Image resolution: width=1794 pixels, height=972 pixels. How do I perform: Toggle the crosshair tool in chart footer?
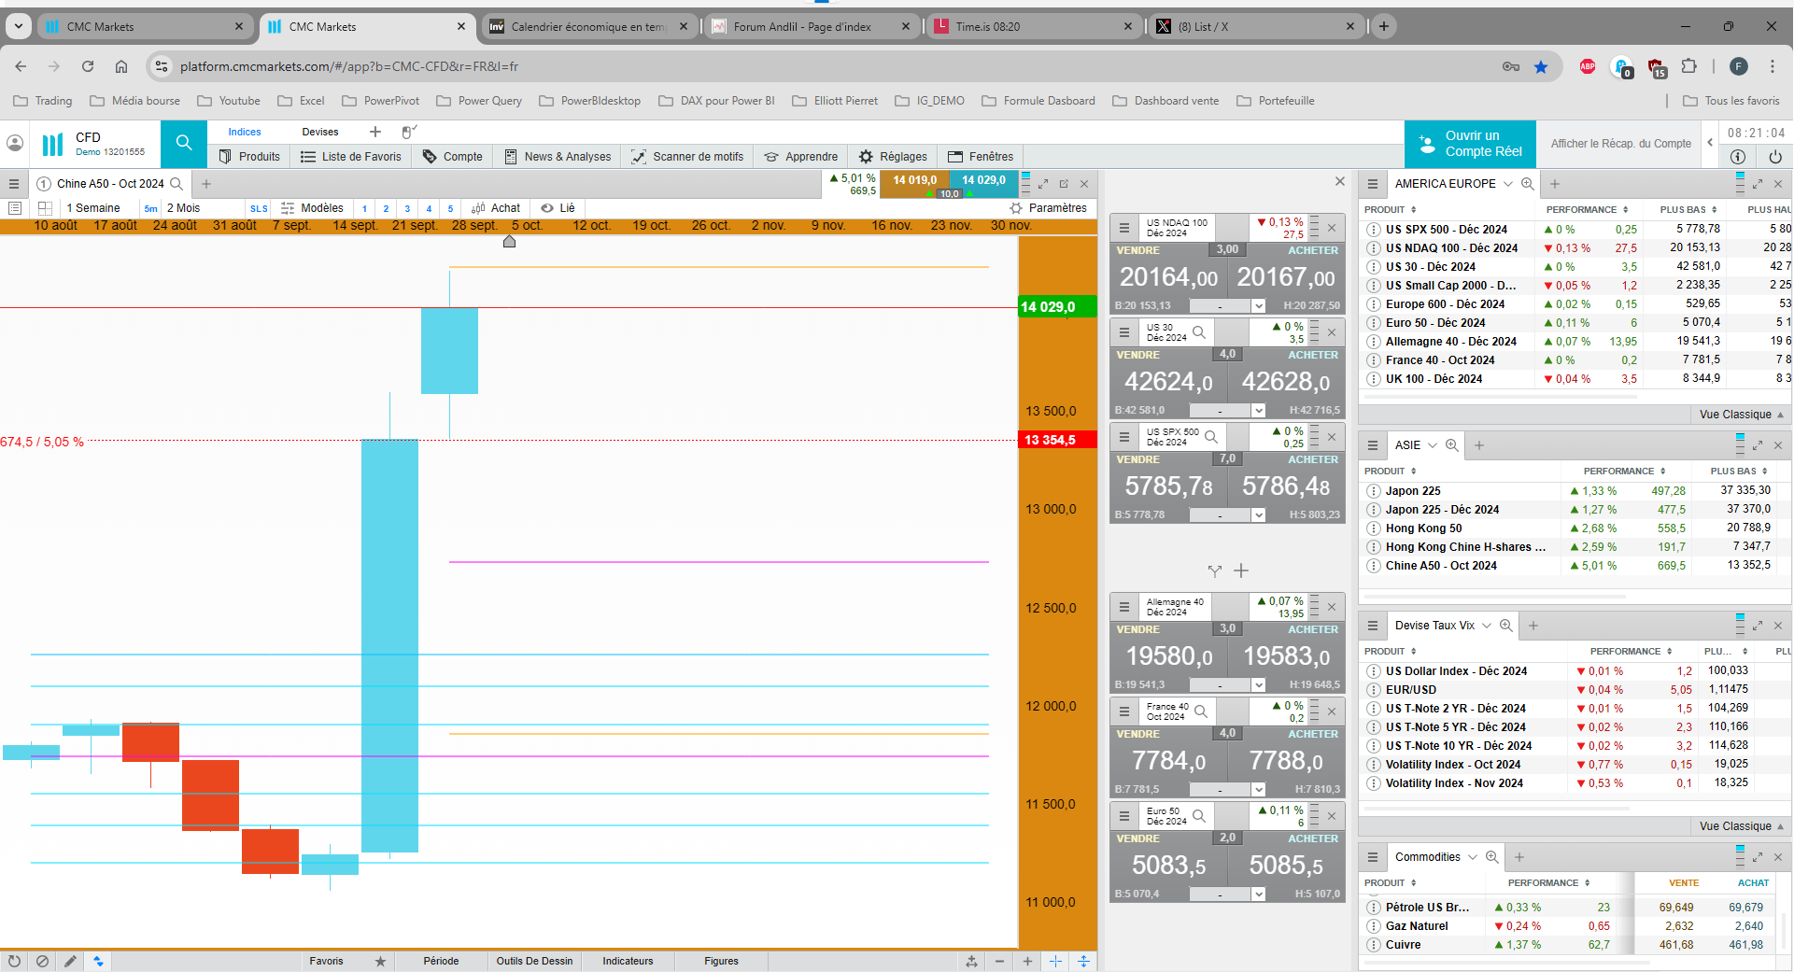pos(1055,961)
